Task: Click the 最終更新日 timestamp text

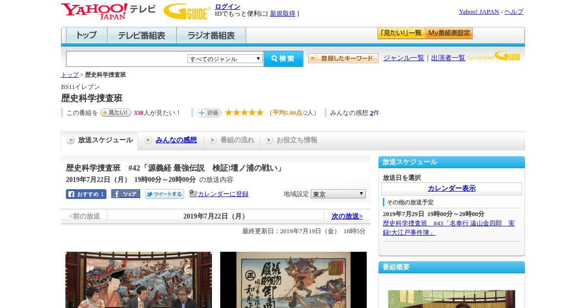Action: (304, 231)
